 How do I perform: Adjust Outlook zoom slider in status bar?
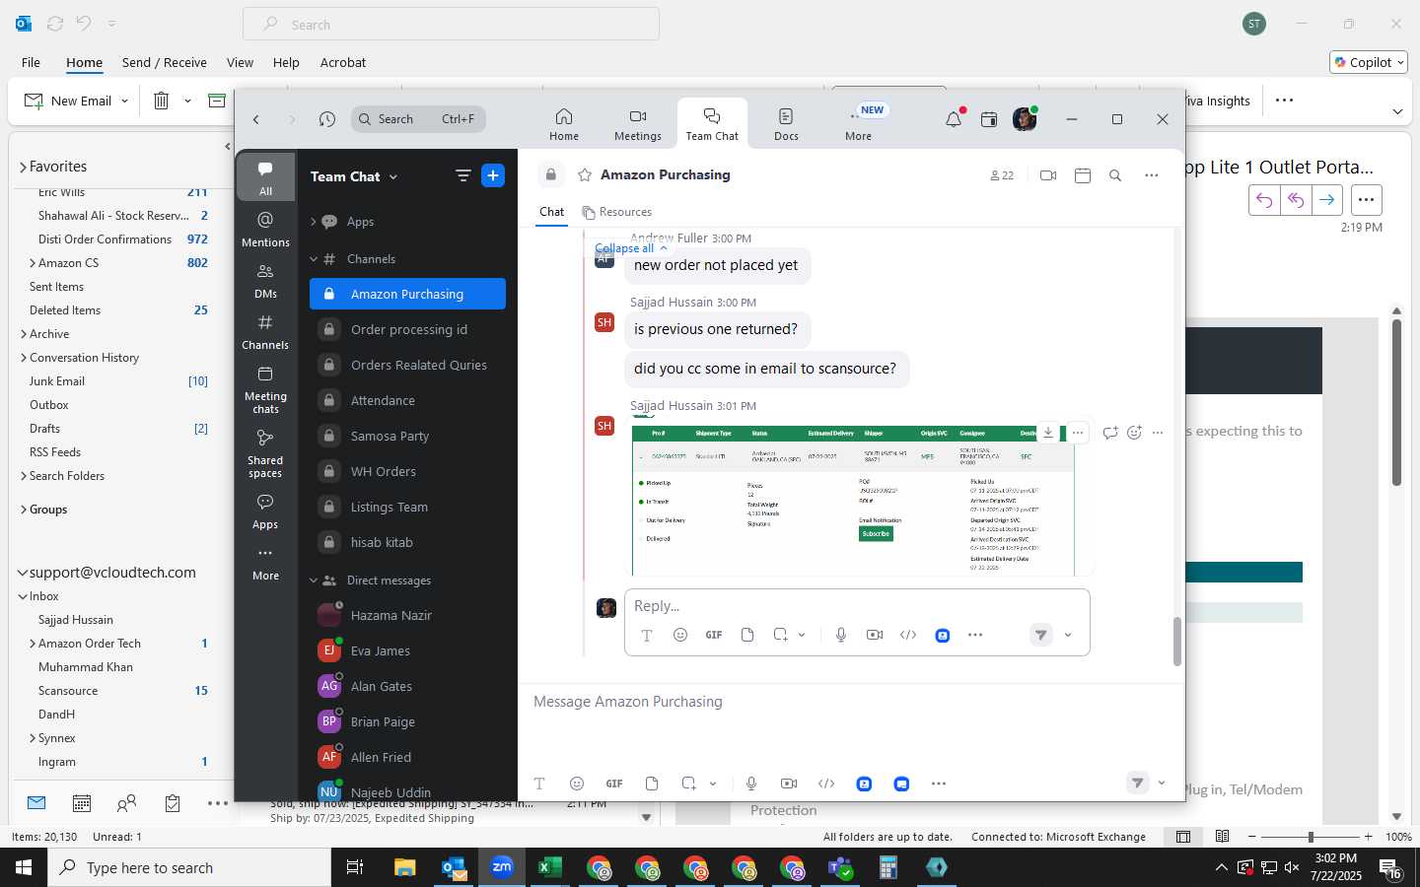pyautogui.click(x=1311, y=837)
